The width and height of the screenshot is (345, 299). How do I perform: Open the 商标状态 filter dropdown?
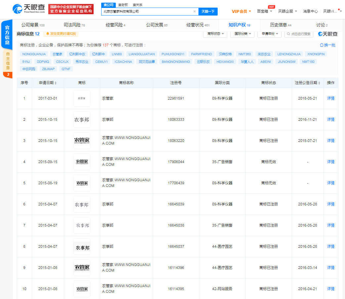pyautogui.click(x=215, y=34)
